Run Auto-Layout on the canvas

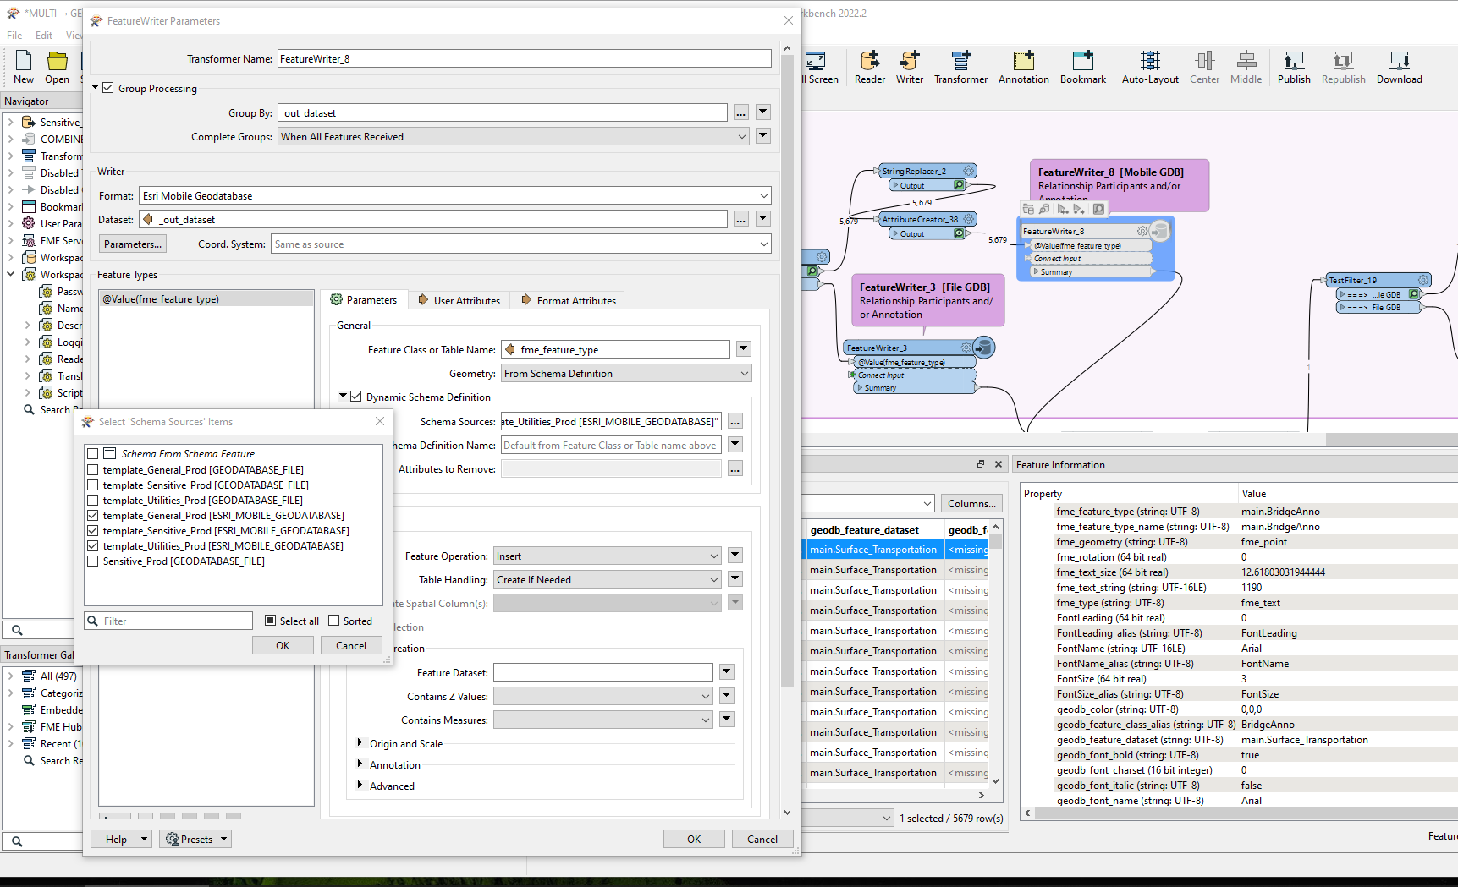(1150, 67)
